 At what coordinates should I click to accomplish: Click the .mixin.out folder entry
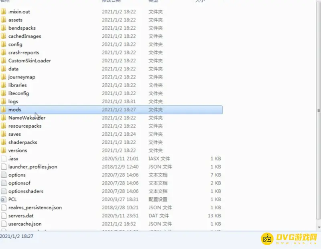tap(19, 12)
